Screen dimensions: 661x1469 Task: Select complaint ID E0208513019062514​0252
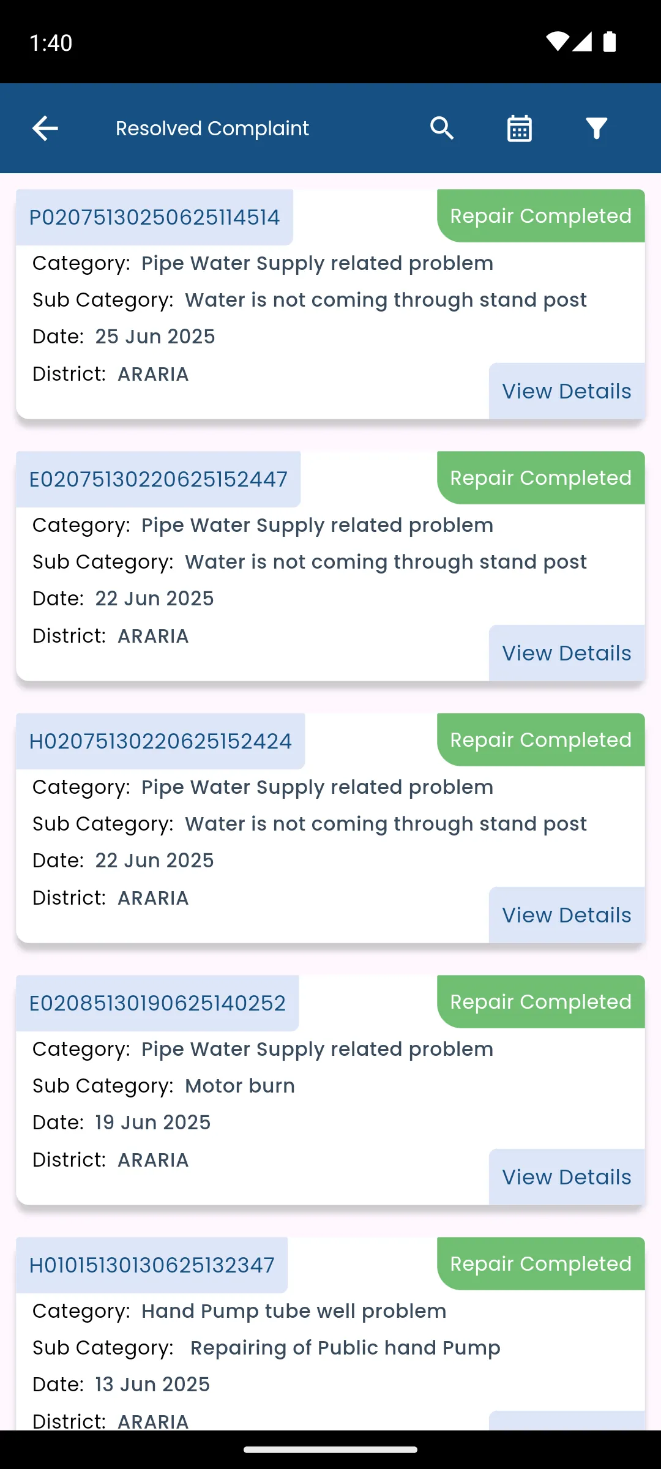157,1003
